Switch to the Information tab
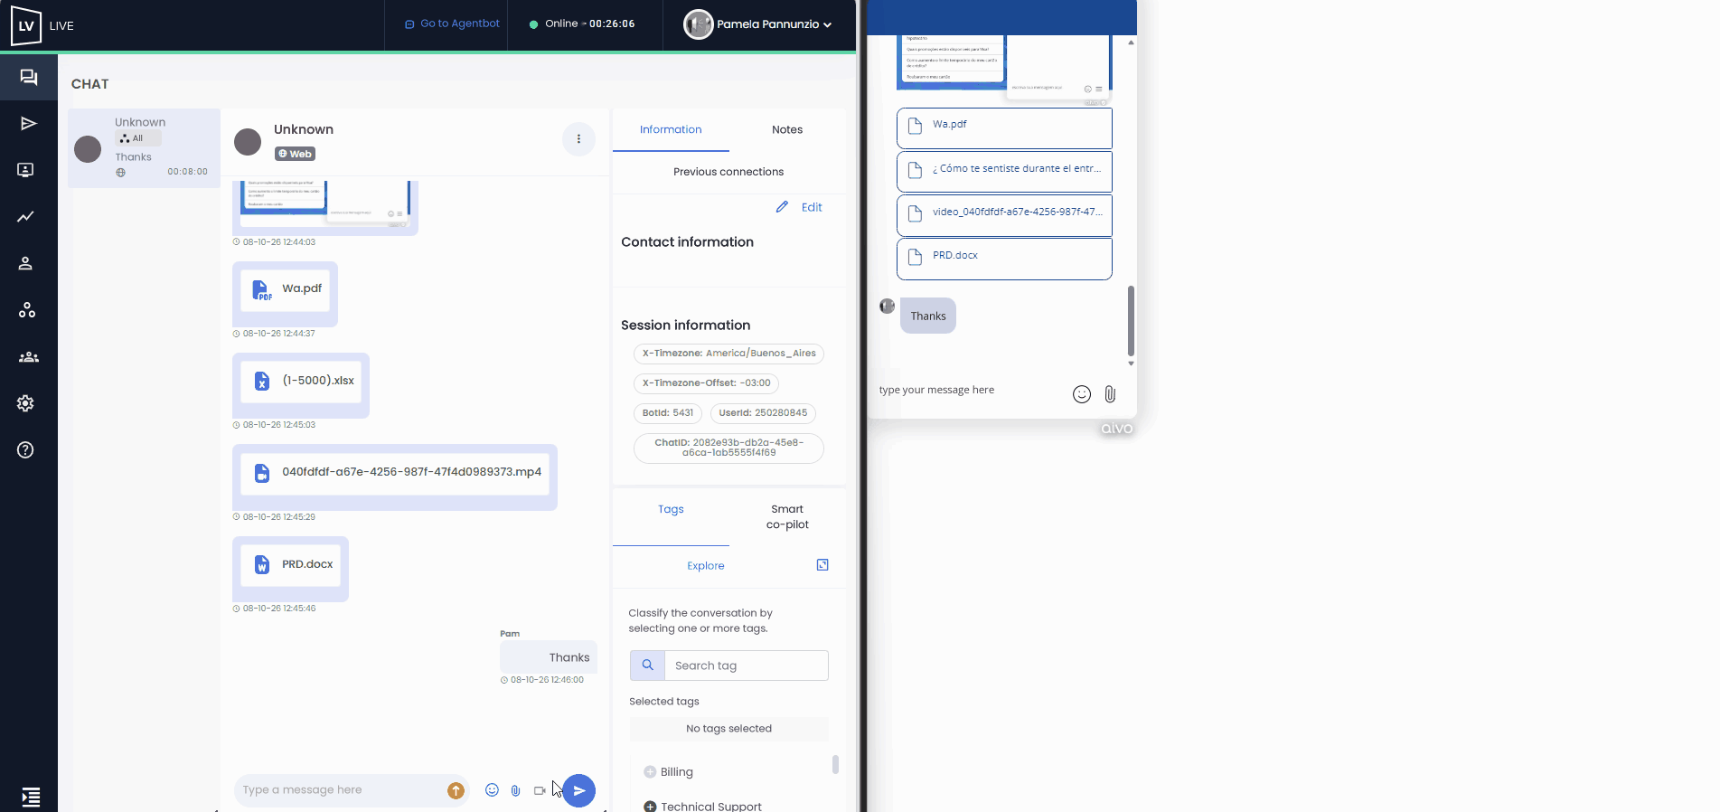This screenshot has width=1720, height=812. click(671, 130)
